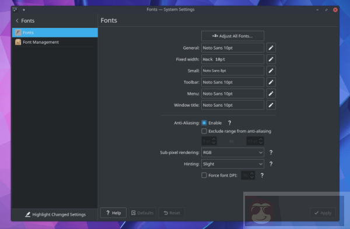Enable Force font DPI checkbox
This screenshot has height=229, width=350.
204,175
